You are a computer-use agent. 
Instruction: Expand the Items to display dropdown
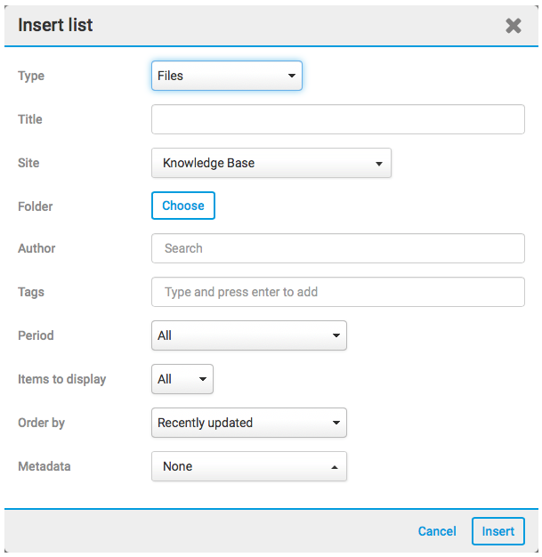pyautogui.click(x=182, y=379)
